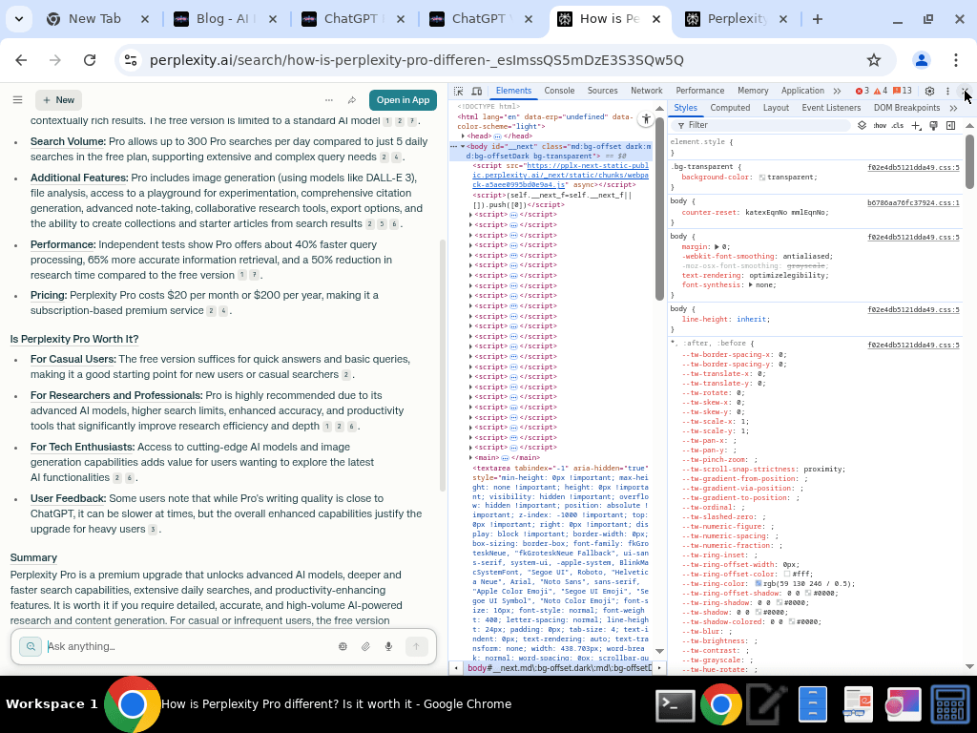Viewport: 977px width, 733px height.
Task: Expand the main element node
Action: click(471, 457)
